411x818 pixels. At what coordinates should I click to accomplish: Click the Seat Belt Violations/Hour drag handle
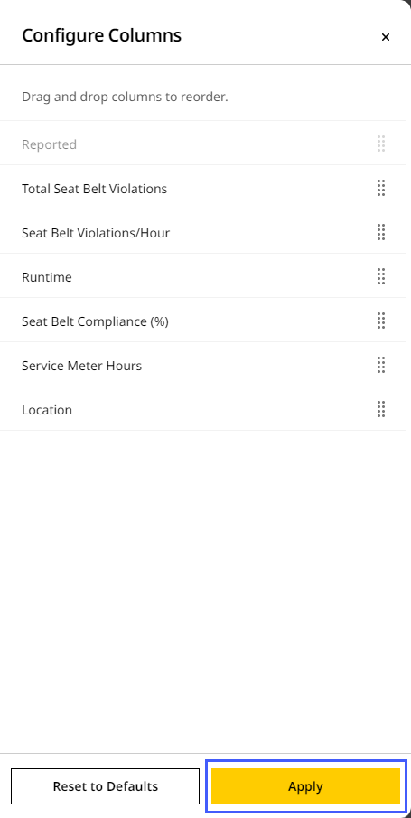click(381, 232)
